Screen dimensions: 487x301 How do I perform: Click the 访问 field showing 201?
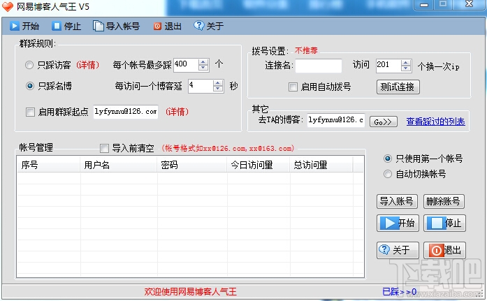388,66
